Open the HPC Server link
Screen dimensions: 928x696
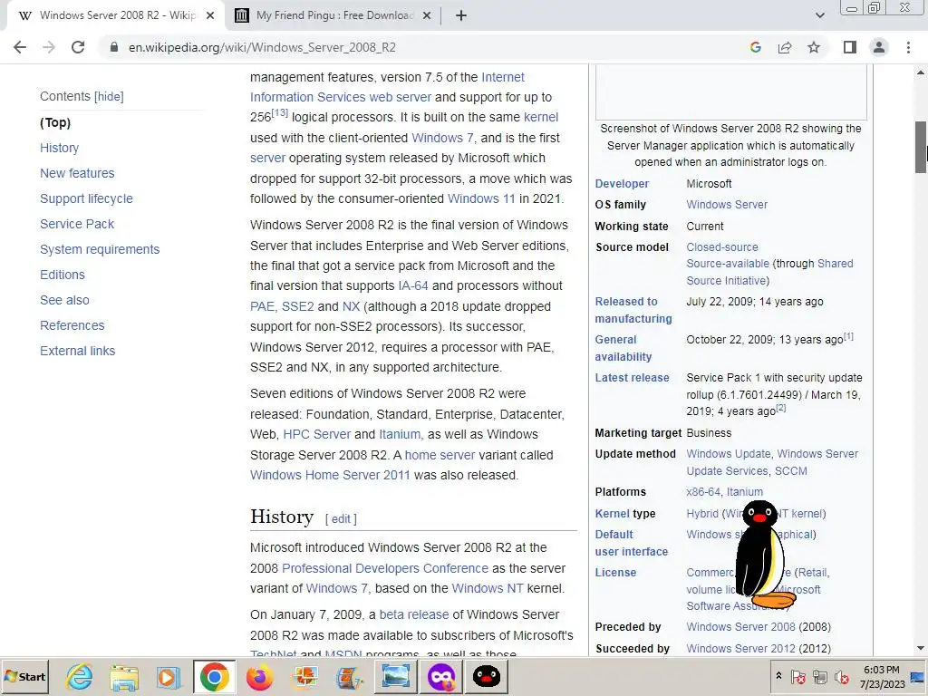(x=316, y=434)
